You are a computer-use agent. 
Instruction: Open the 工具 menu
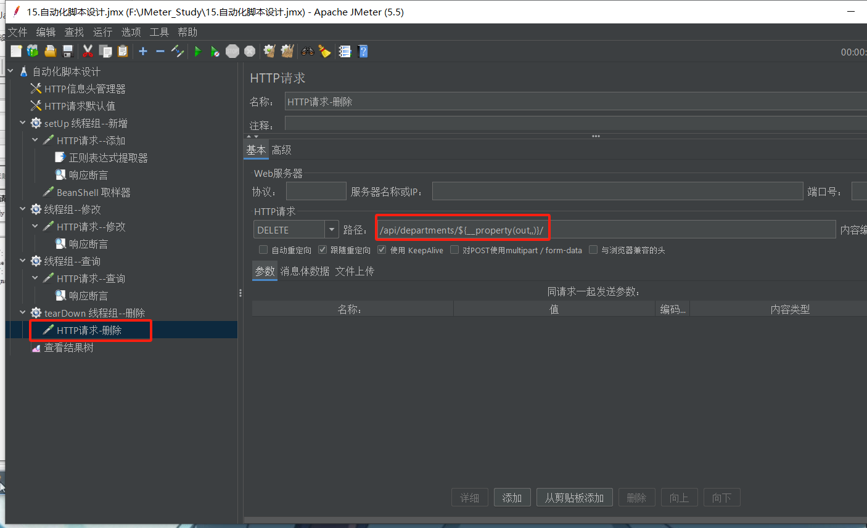click(159, 32)
